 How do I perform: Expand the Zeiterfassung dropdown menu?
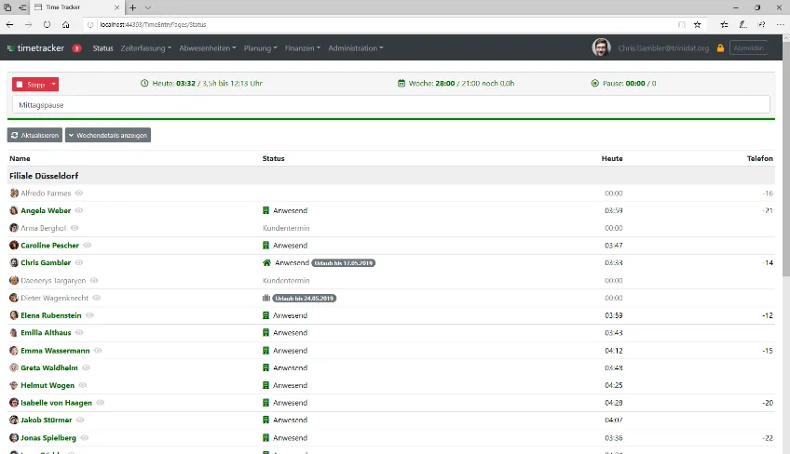(x=145, y=48)
